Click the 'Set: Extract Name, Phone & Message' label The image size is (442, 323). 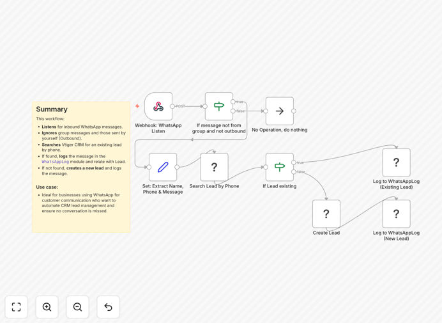pos(163,189)
